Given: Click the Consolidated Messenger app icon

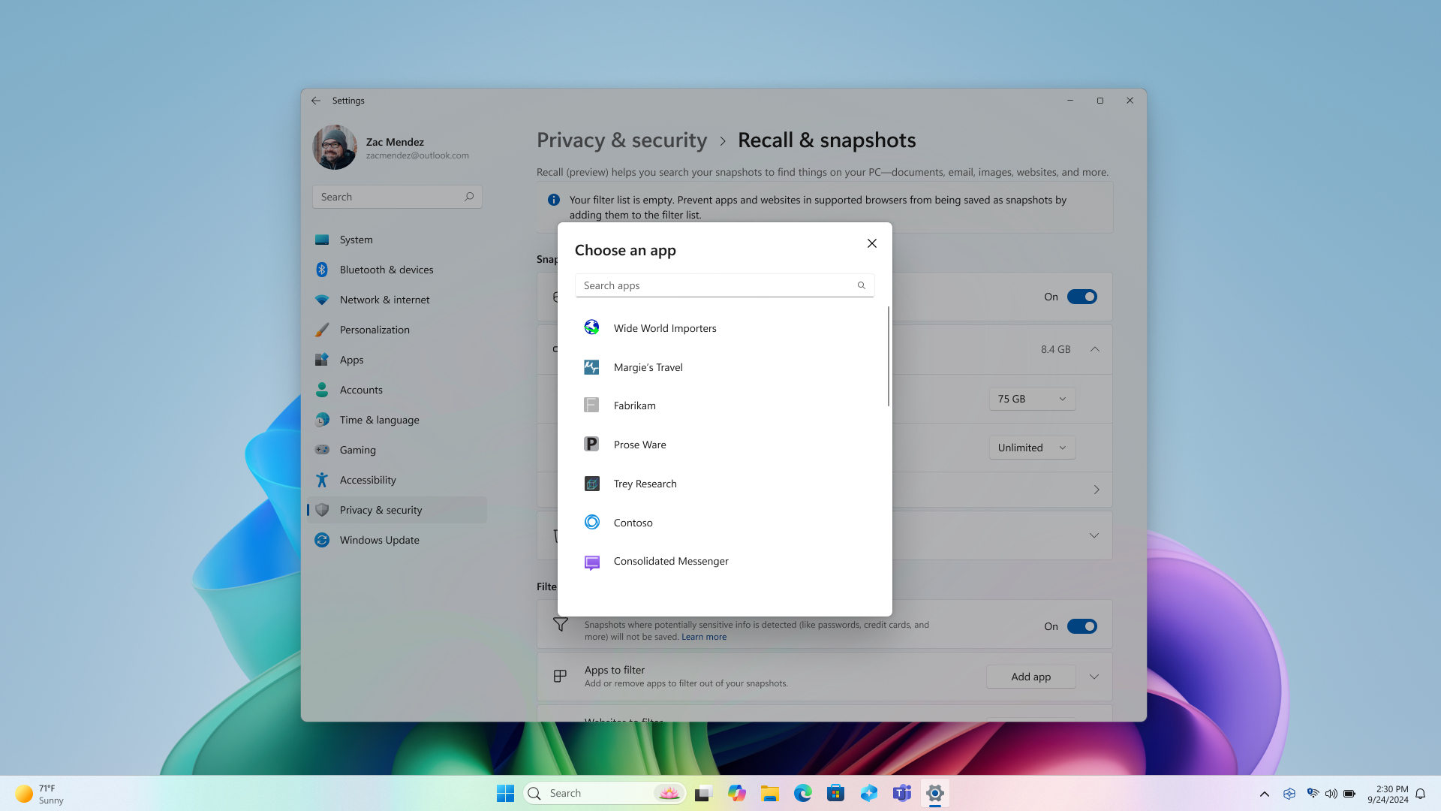Looking at the screenshot, I should point(591,560).
